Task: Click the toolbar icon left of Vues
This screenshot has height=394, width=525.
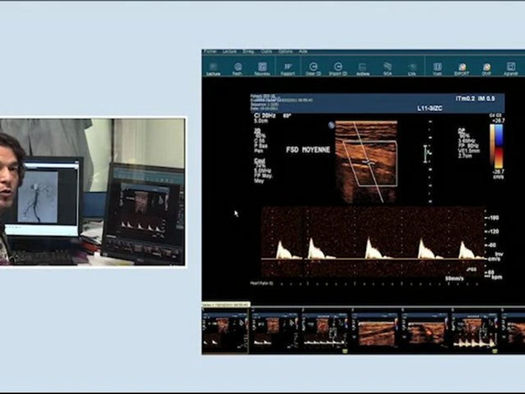Action: (412, 69)
